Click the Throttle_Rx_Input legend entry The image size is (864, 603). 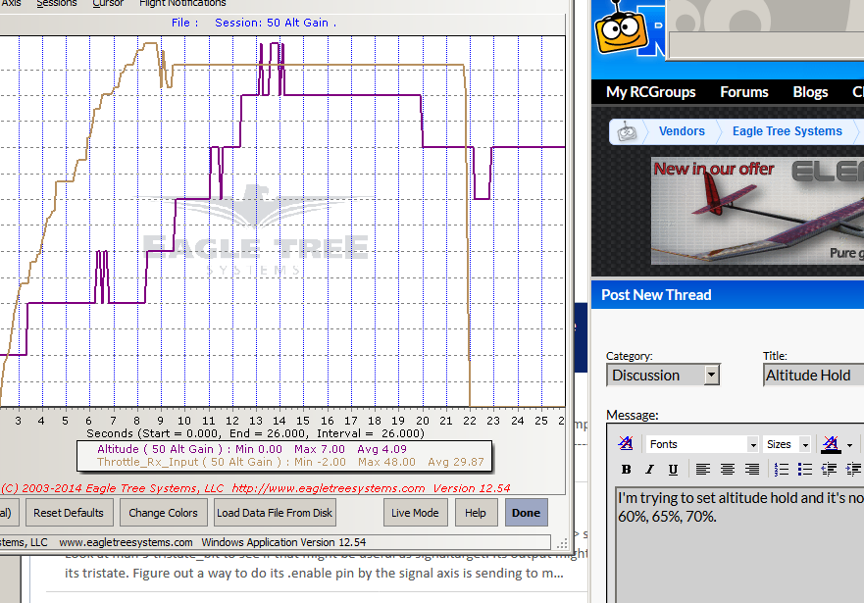(290, 462)
